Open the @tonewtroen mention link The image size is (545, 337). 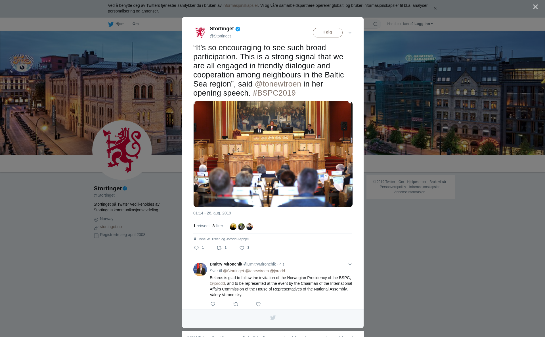pyautogui.click(x=278, y=84)
